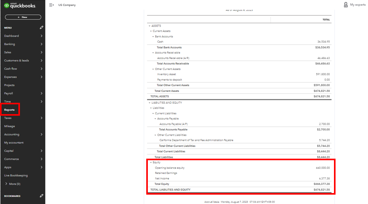Open Payments to deposit amount 0.00
The height and width of the screenshot is (204, 368).
(x=327, y=80)
